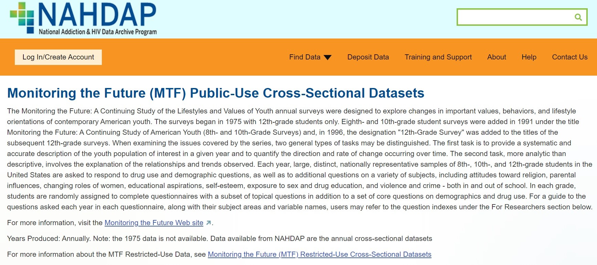The height and width of the screenshot is (265, 597).
Task: Click the Log In/Create Account button
Action: click(58, 57)
